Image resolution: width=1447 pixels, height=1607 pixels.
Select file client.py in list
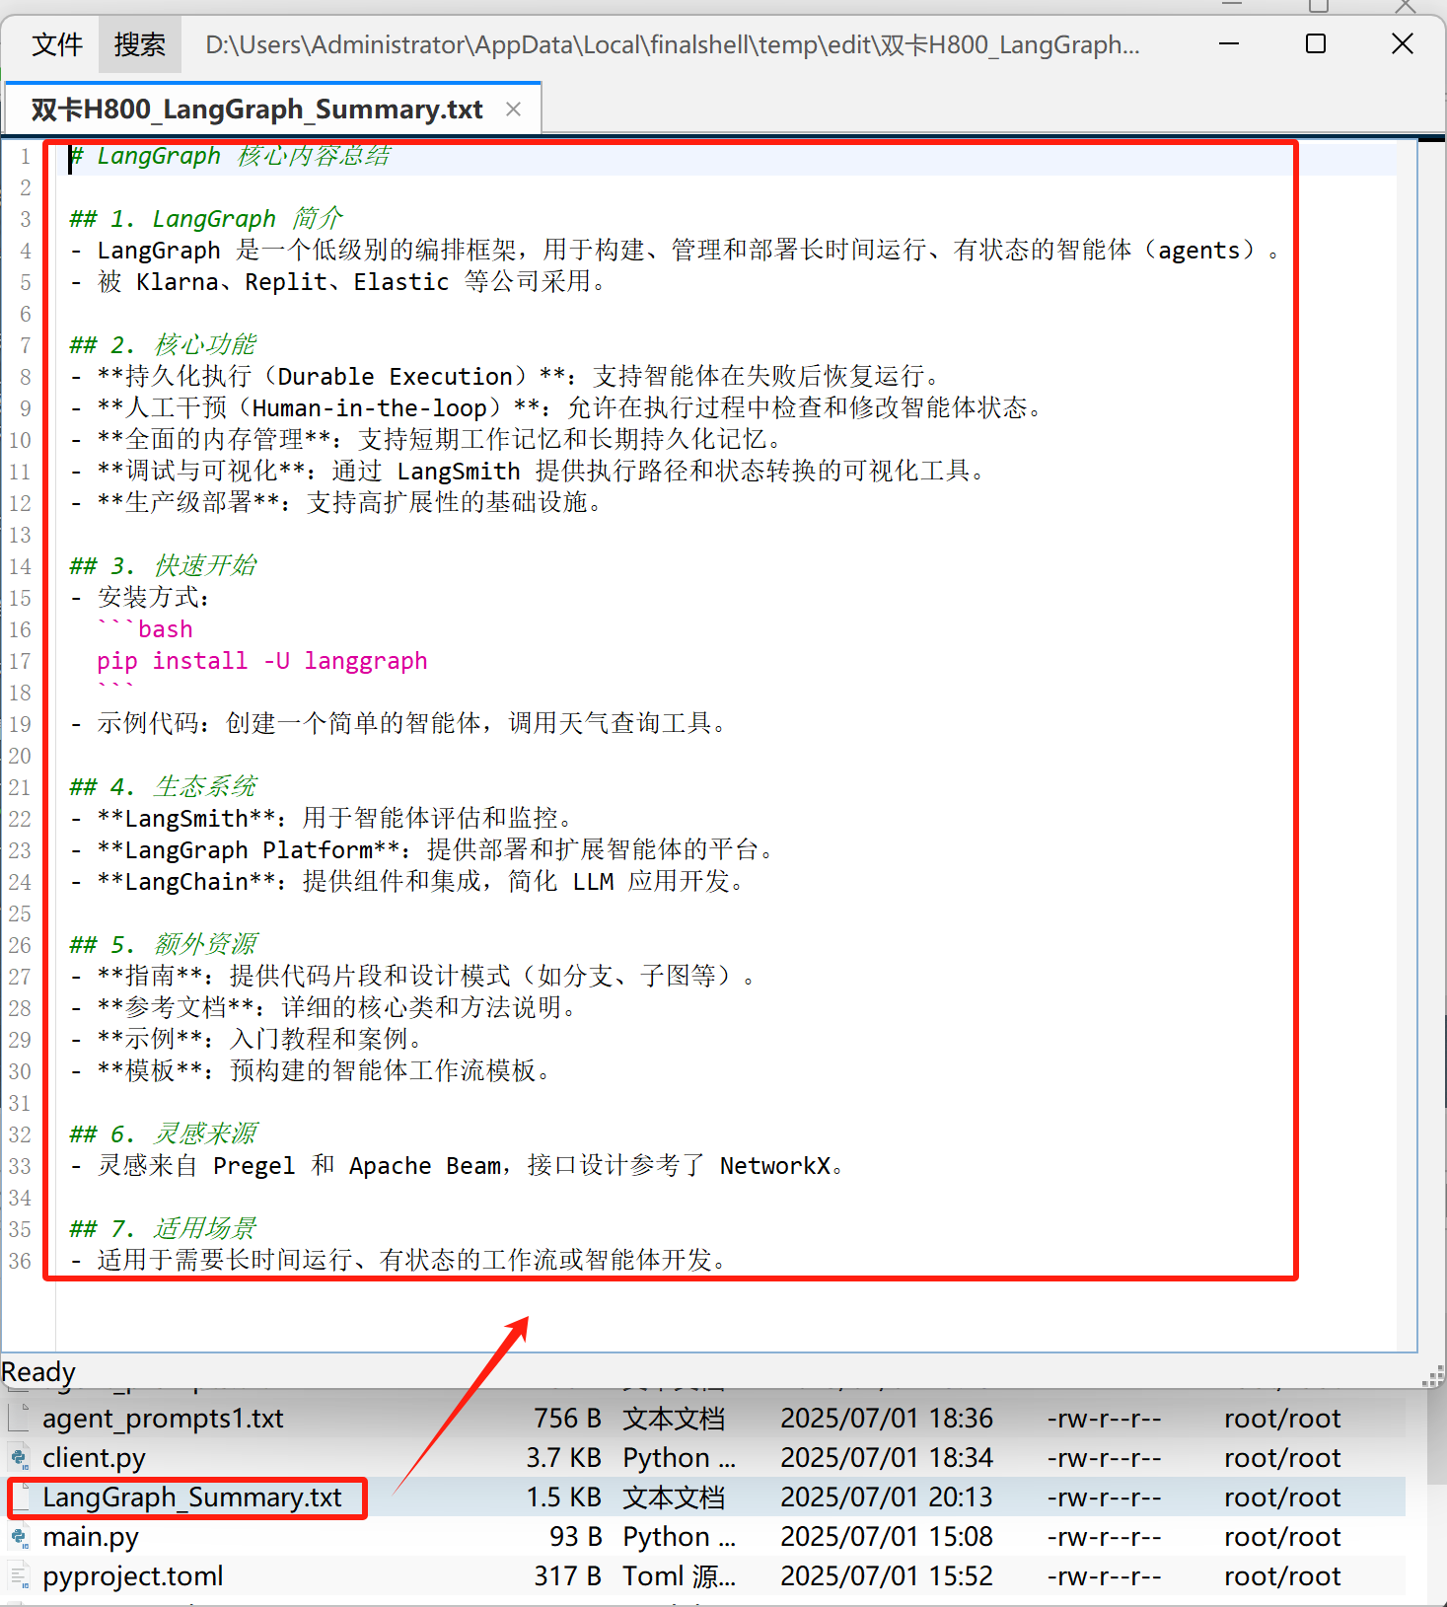coord(94,1457)
